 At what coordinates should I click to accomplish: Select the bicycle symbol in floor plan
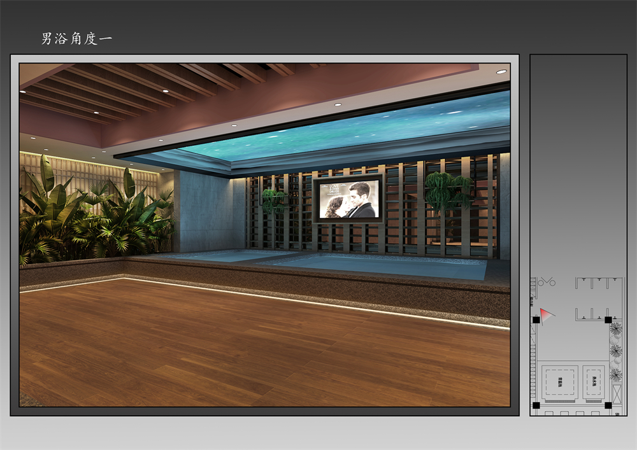tap(547, 282)
